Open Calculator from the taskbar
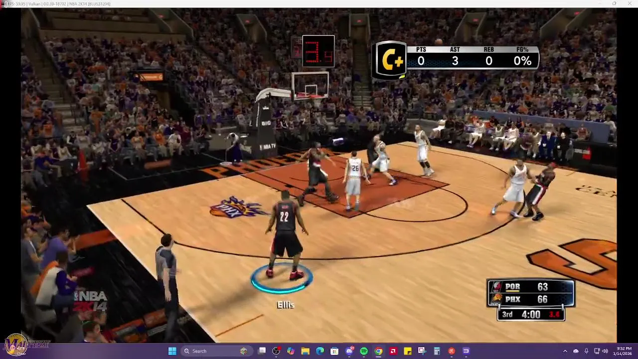This screenshot has width=638, height=359. [437, 351]
